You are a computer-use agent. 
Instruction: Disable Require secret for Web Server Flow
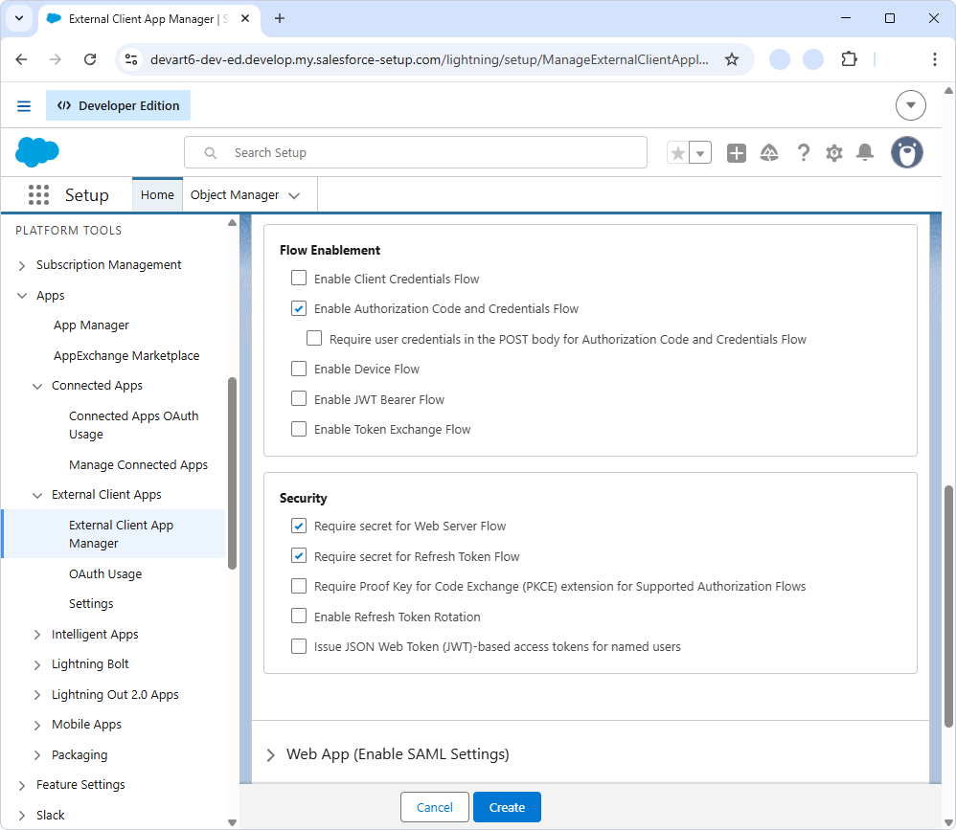[x=299, y=526]
